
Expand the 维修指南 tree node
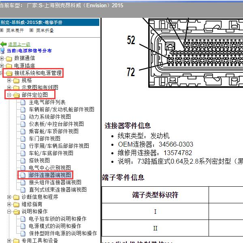(9, 204)
